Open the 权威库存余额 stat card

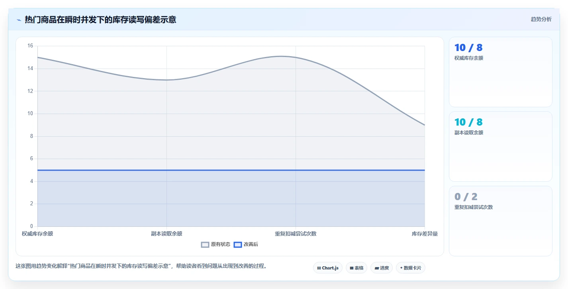tap(501, 72)
